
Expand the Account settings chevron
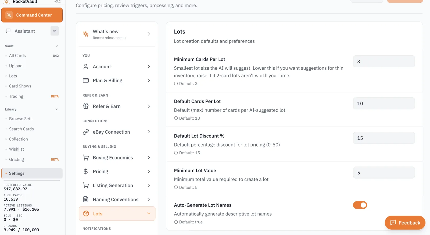(x=149, y=66)
